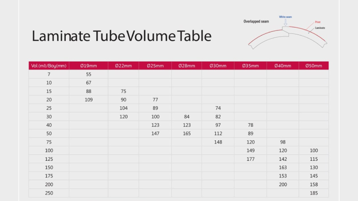Select value 100 in the Ø25mm column
This screenshot has height=201, width=358.
point(155,117)
